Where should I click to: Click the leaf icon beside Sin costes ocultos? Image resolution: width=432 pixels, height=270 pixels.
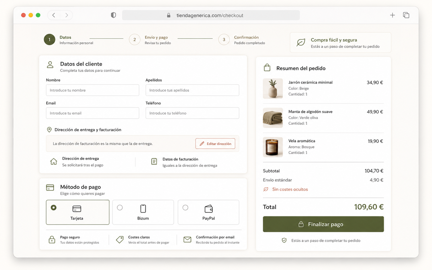tap(266, 189)
